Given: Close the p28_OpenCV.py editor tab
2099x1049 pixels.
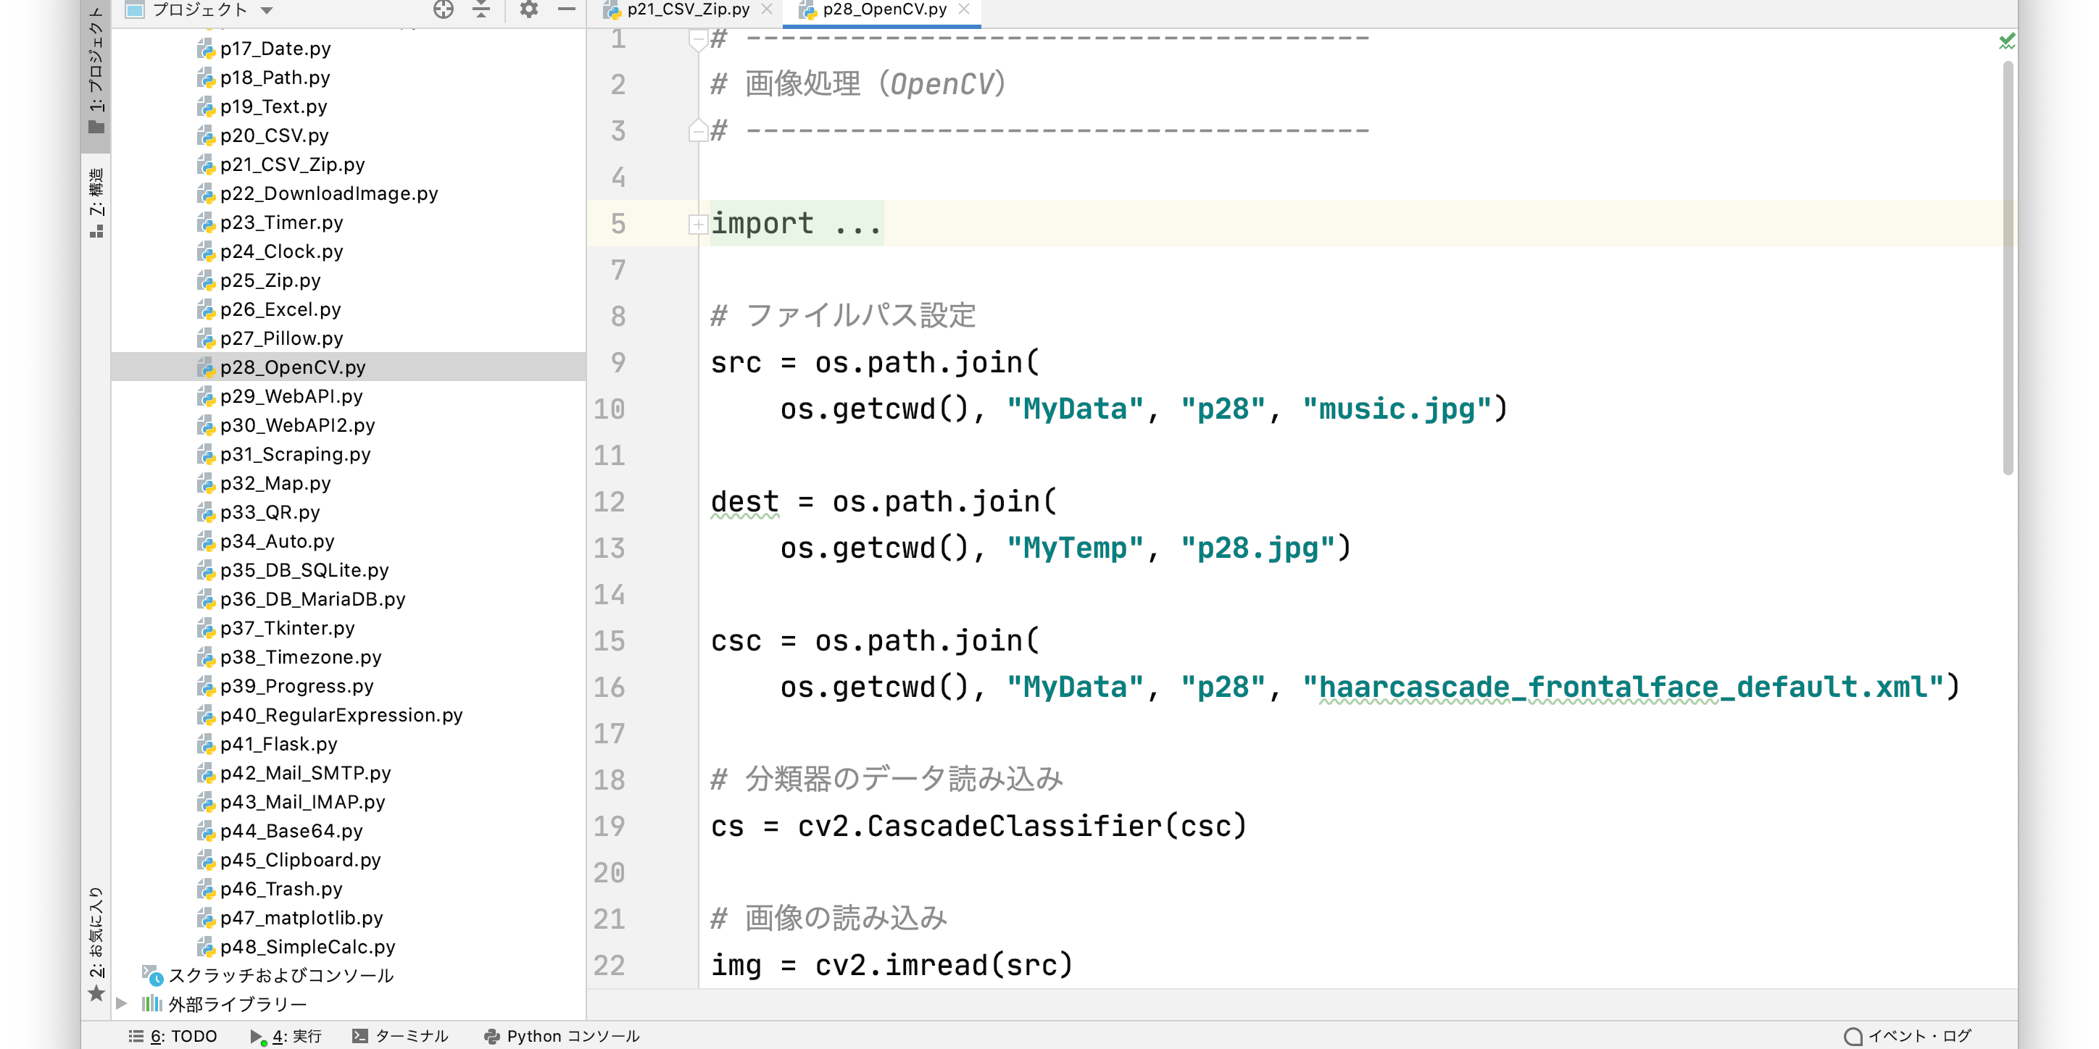Looking at the screenshot, I should click(x=964, y=9).
